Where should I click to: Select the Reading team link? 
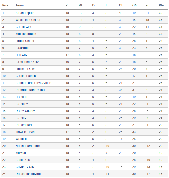coord(21,97)
